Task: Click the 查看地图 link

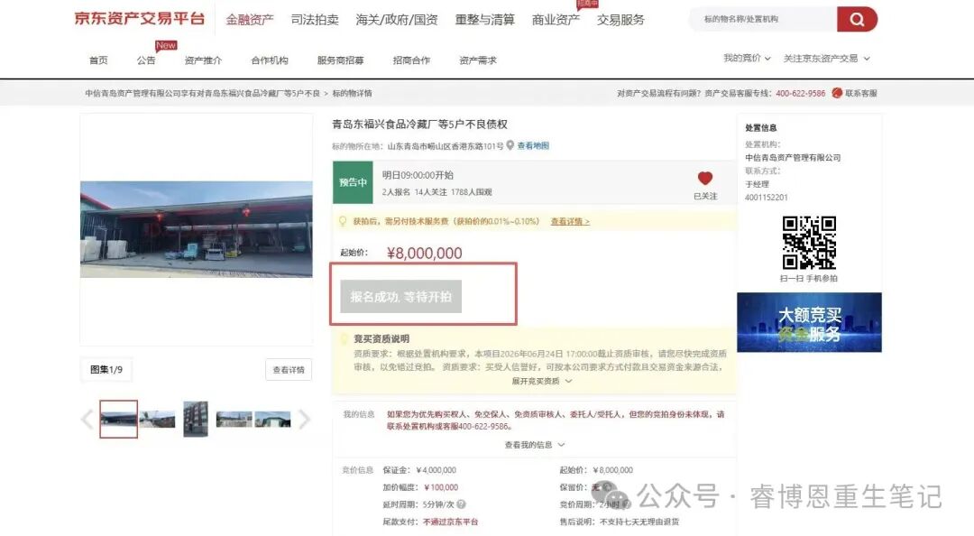Action: pos(533,146)
